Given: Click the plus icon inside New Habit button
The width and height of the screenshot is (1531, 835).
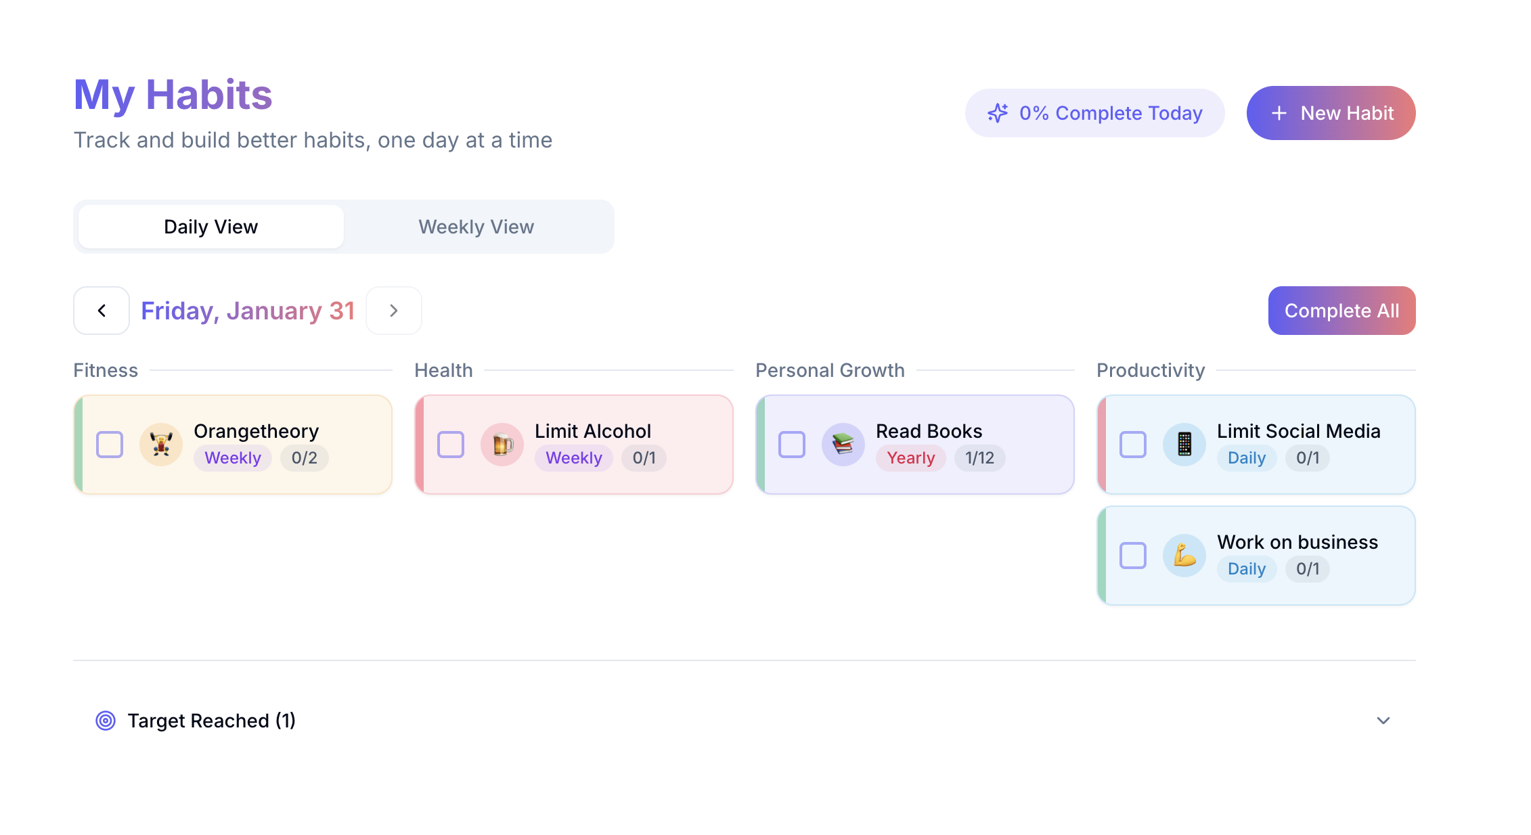Looking at the screenshot, I should click(1279, 113).
